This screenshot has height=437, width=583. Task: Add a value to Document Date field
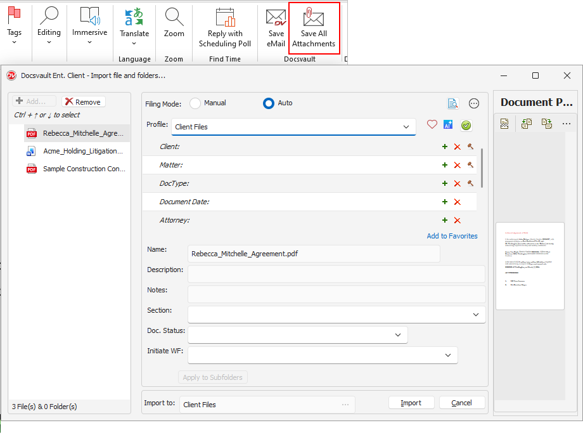pos(445,202)
